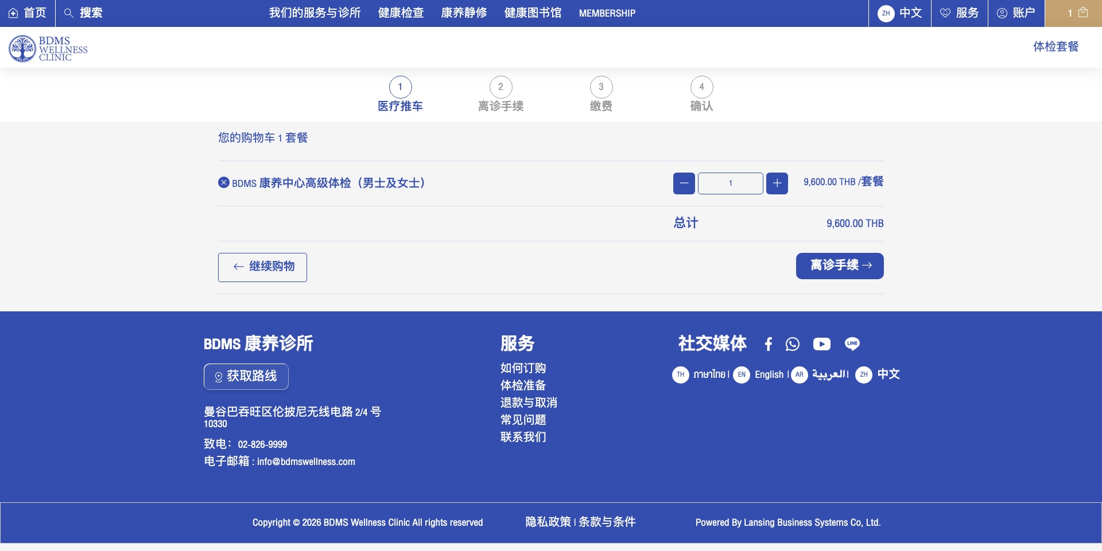
Task: Switch language to English in footer
Action: coord(759,374)
